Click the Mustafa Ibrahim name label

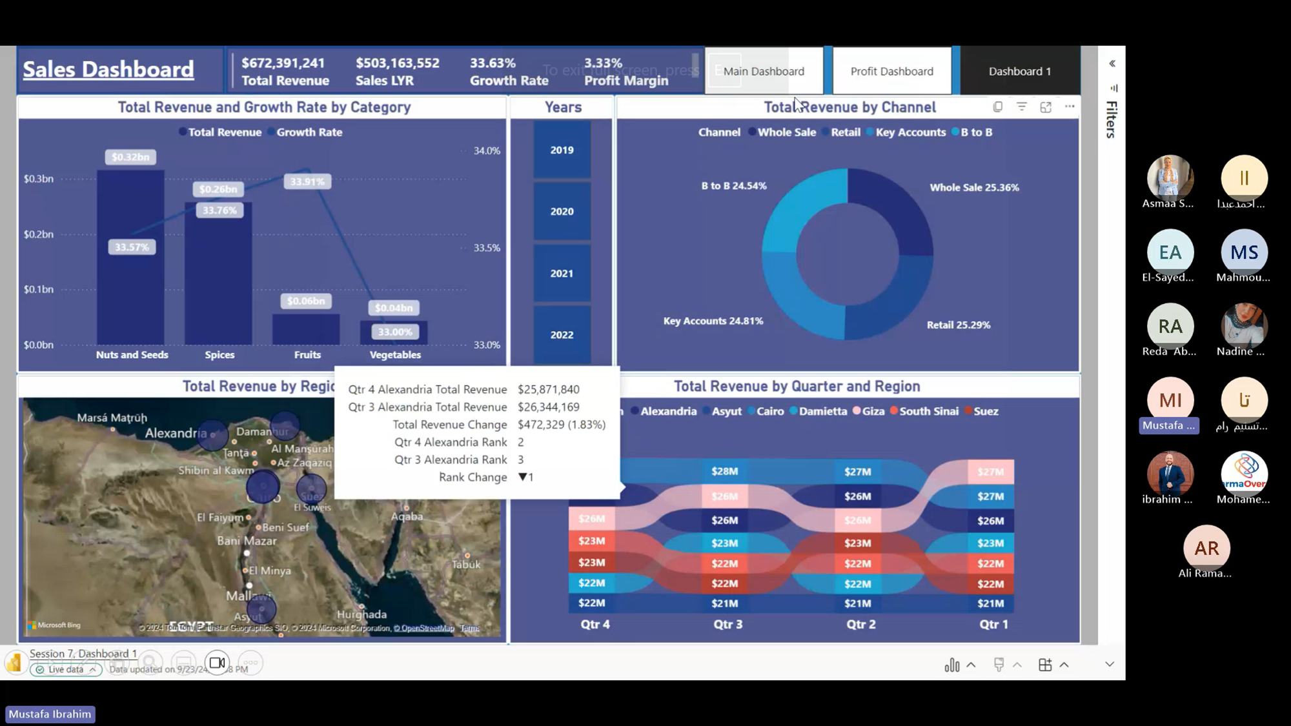50,714
